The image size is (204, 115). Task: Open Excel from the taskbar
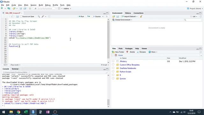coord(26,112)
